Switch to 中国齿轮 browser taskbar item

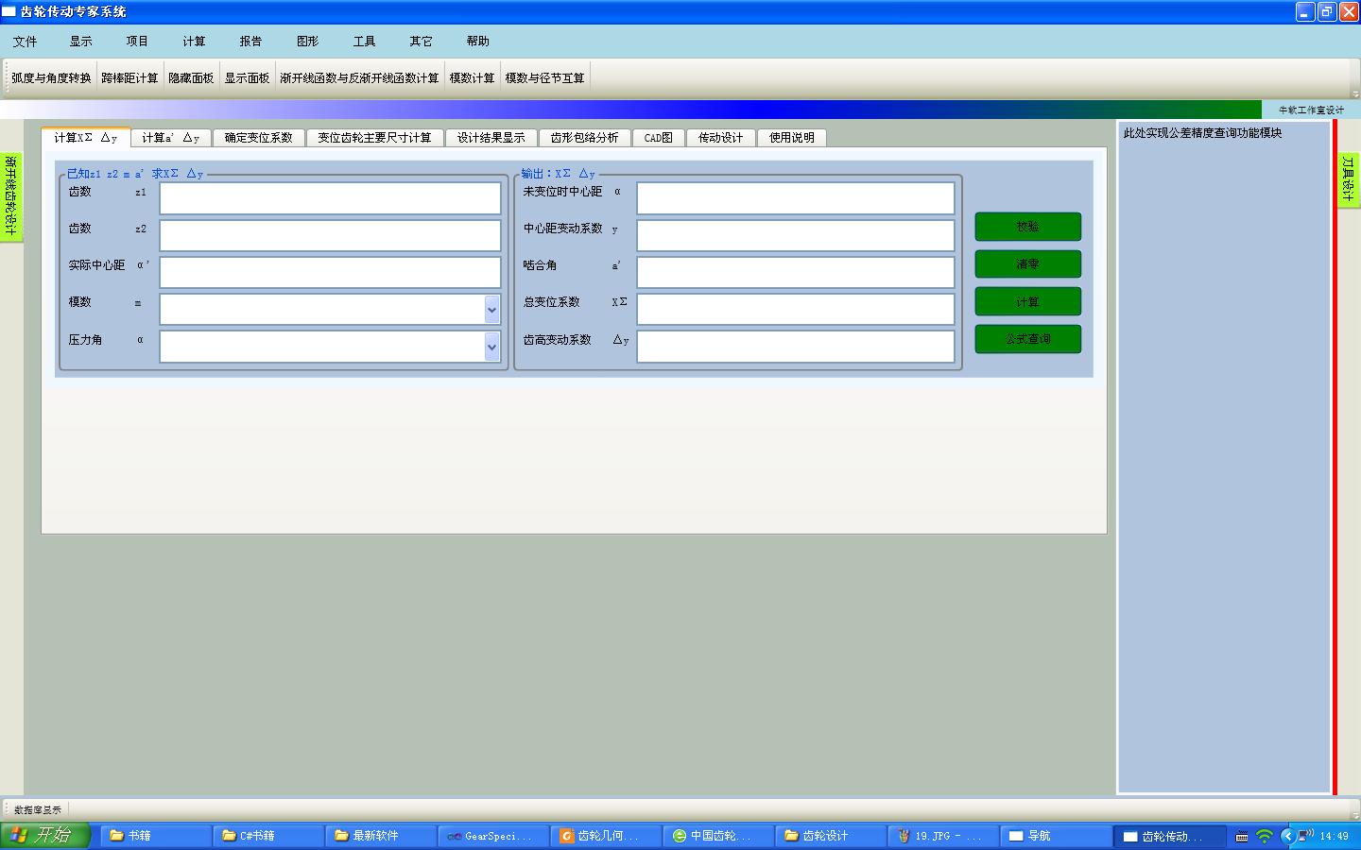pos(718,836)
